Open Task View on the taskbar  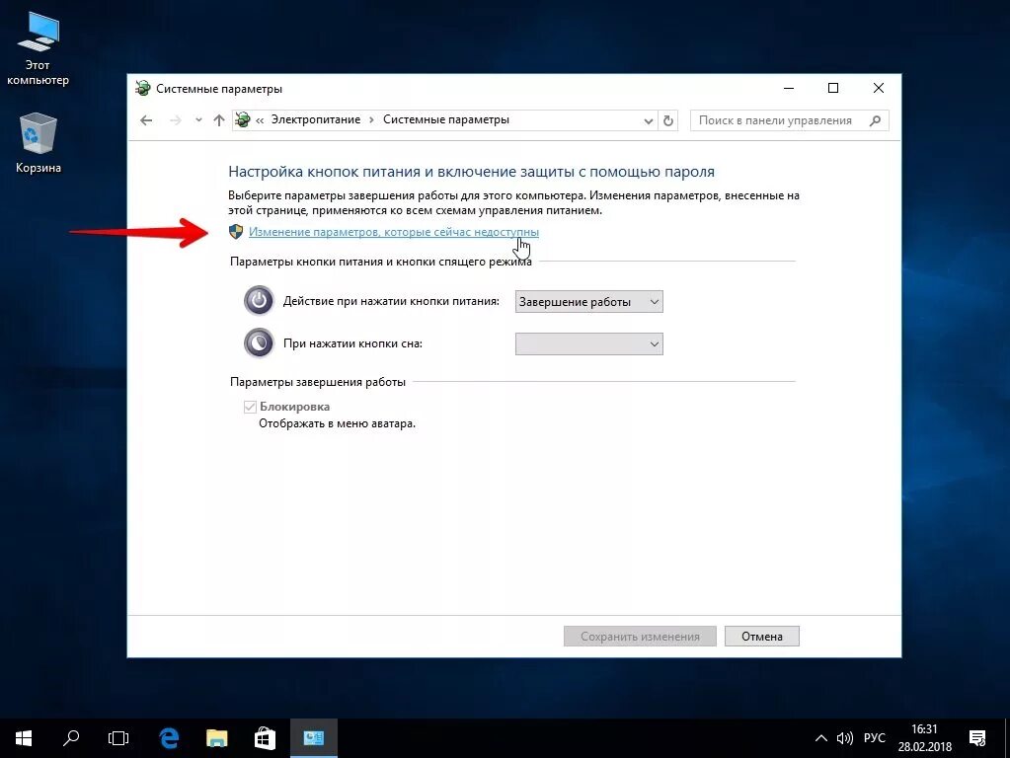[118, 738]
